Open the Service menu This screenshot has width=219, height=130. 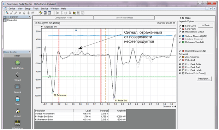45,9
